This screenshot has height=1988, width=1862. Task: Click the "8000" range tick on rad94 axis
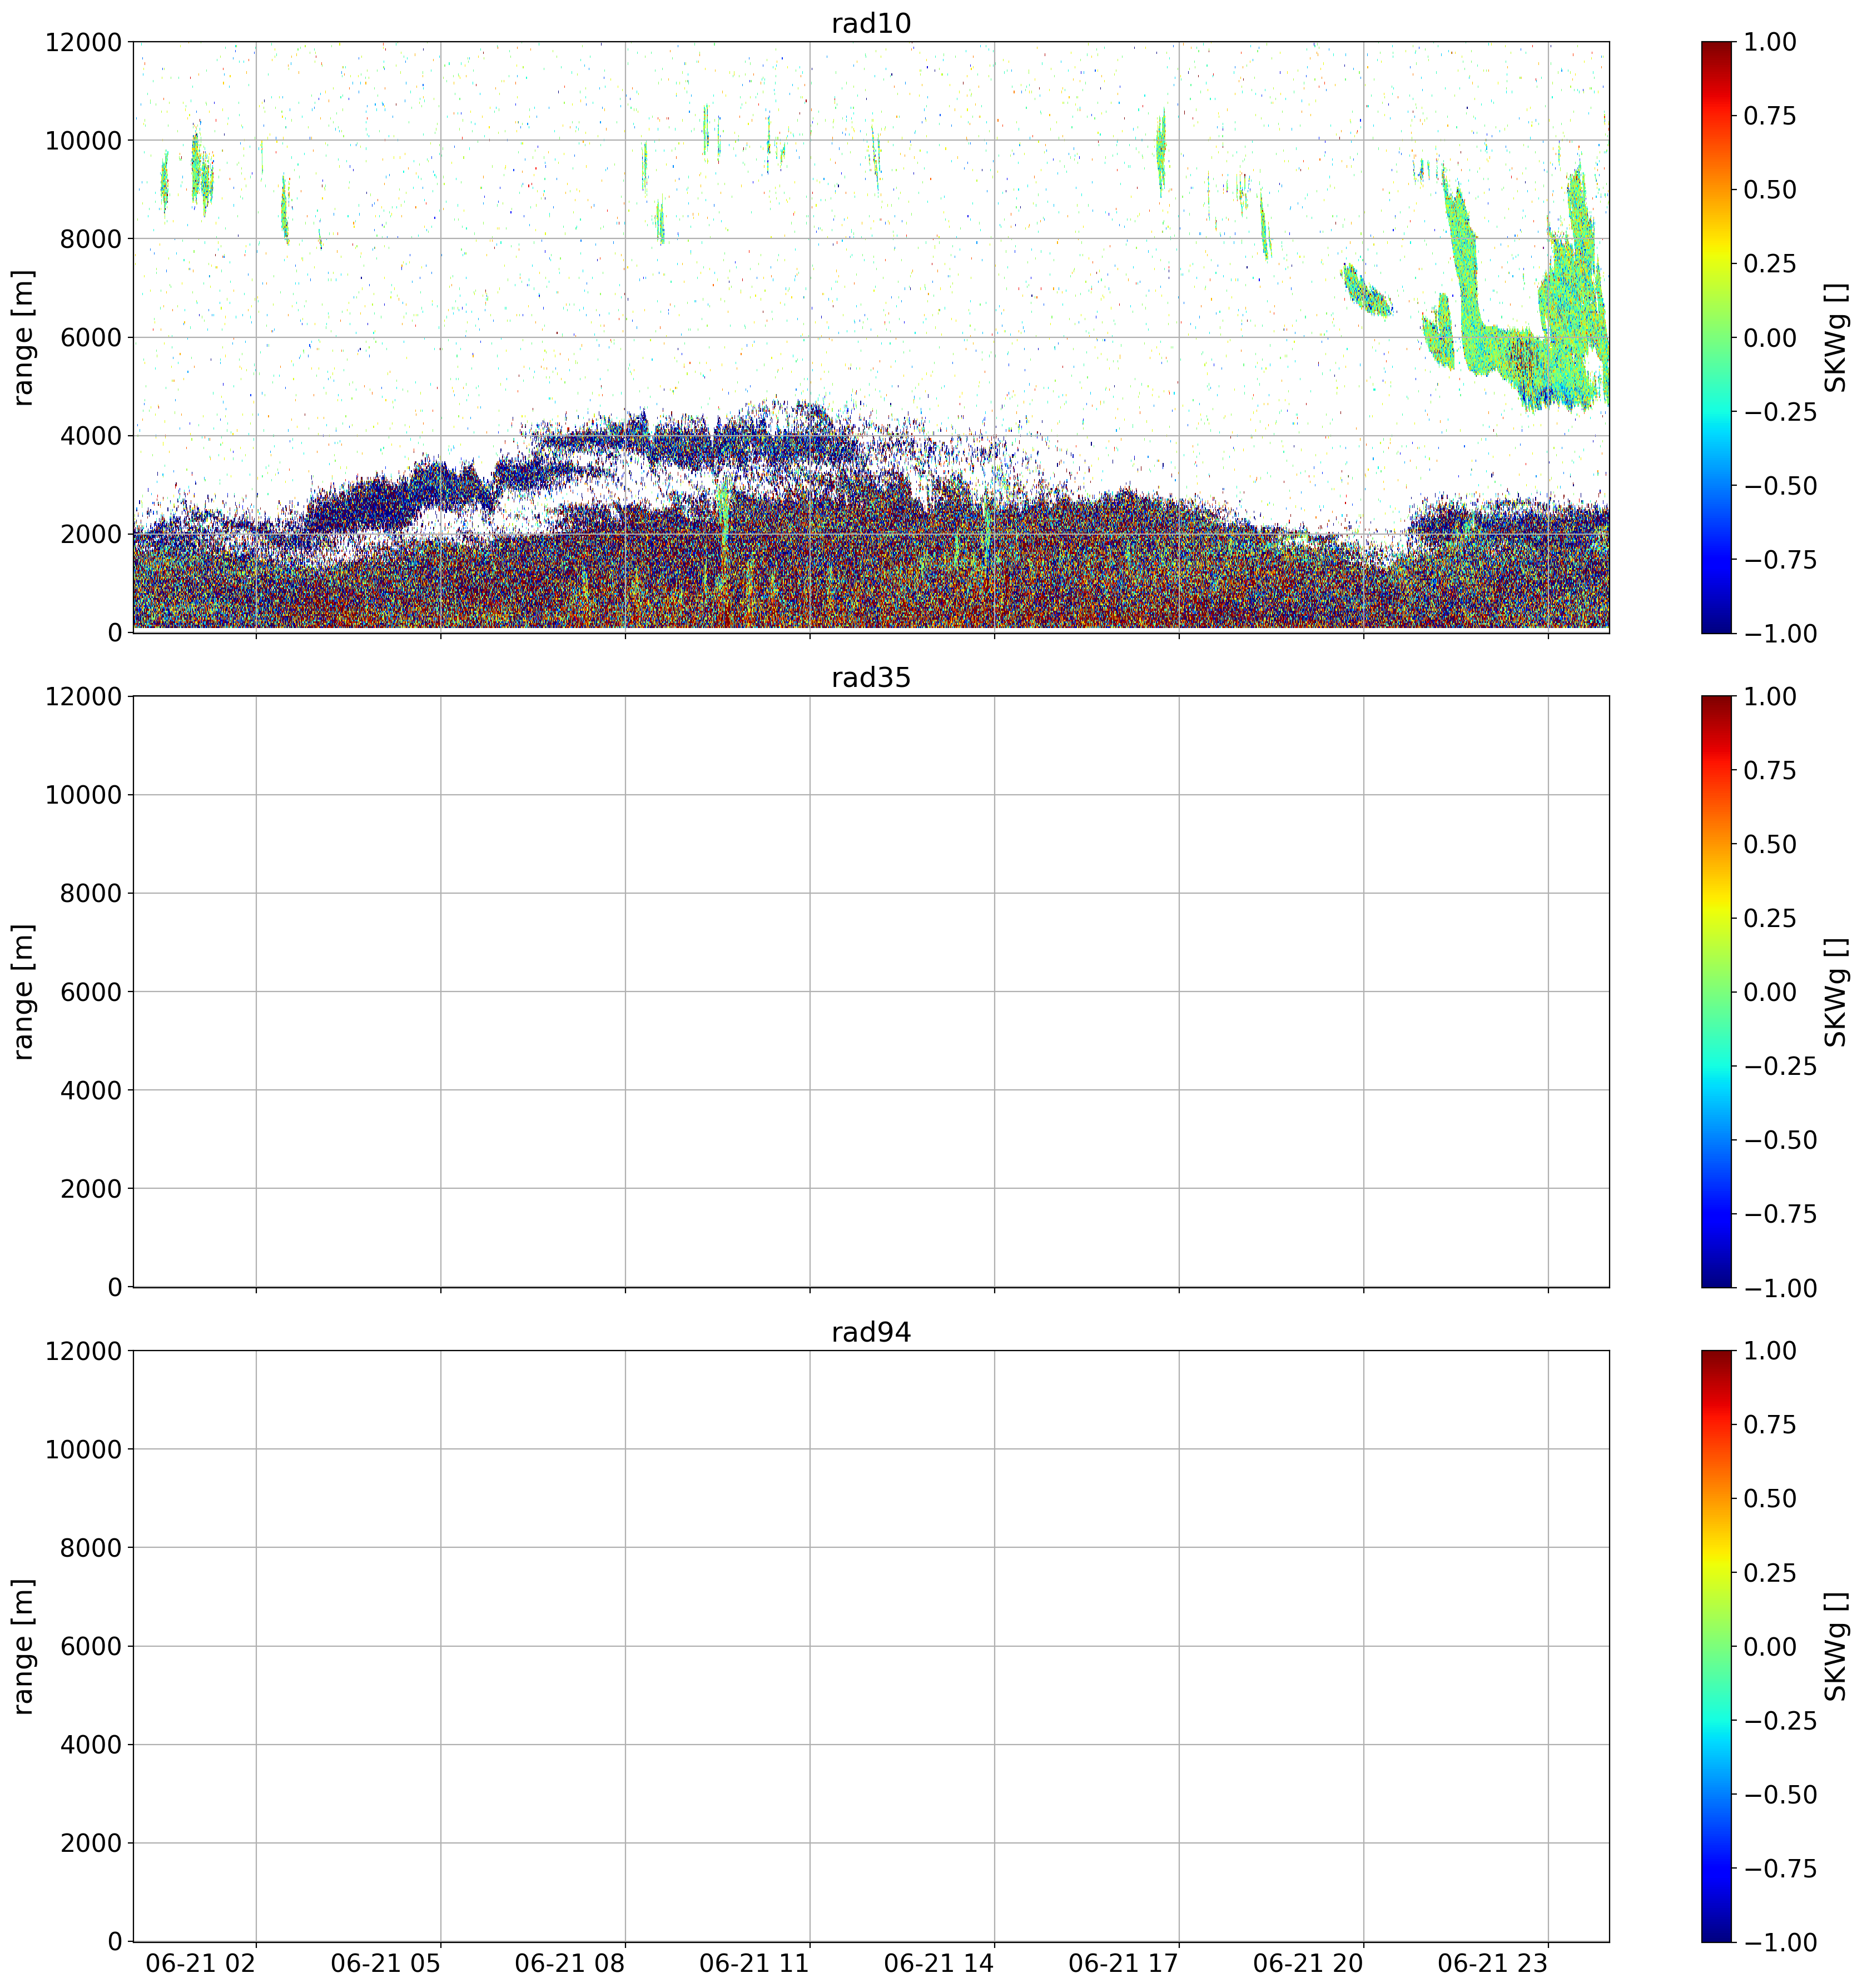coord(91,1548)
